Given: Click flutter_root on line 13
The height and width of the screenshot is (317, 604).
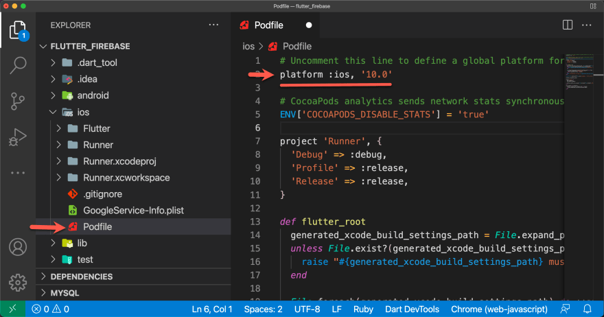Looking at the screenshot, I should [334, 222].
